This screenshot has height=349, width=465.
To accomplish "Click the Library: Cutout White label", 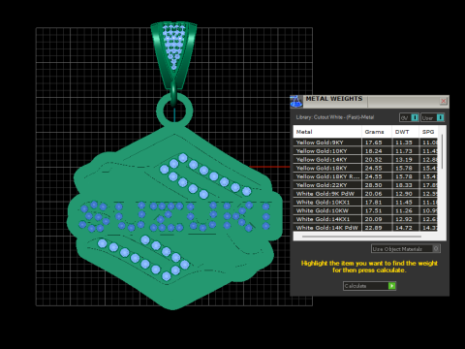I will pyautogui.click(x=335, y=117).
